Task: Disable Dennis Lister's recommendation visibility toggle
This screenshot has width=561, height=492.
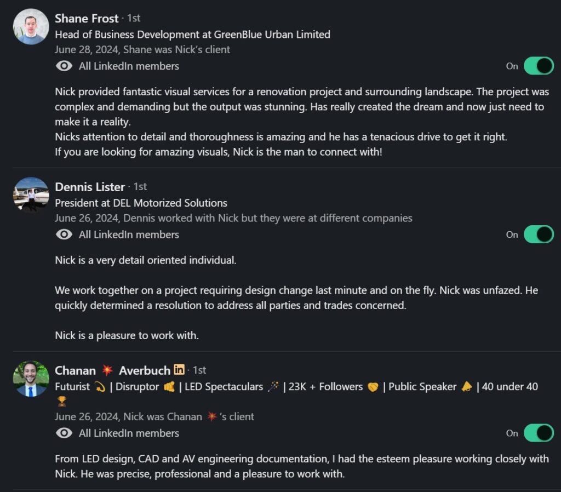Action: tap(539, 234)
